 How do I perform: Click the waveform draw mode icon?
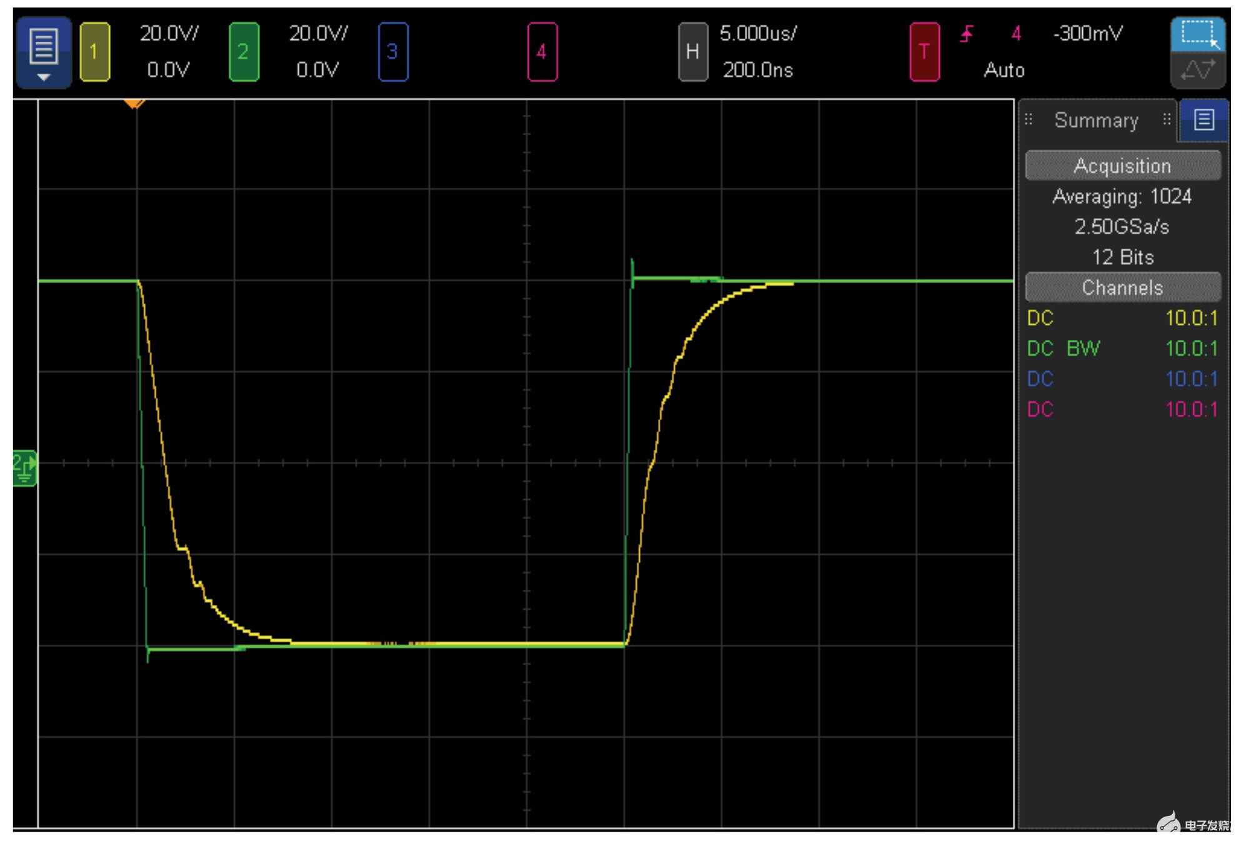pos(1197,70)
